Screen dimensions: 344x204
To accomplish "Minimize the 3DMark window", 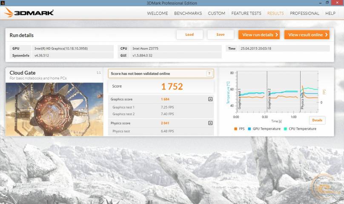I will pos(321,3).
